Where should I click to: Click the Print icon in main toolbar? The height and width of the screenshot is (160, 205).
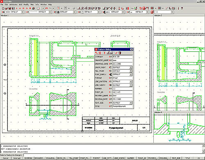(34, 8)
